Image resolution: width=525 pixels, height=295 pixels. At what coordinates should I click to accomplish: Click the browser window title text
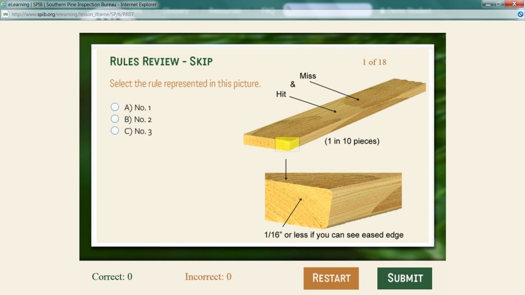(83, 4)
